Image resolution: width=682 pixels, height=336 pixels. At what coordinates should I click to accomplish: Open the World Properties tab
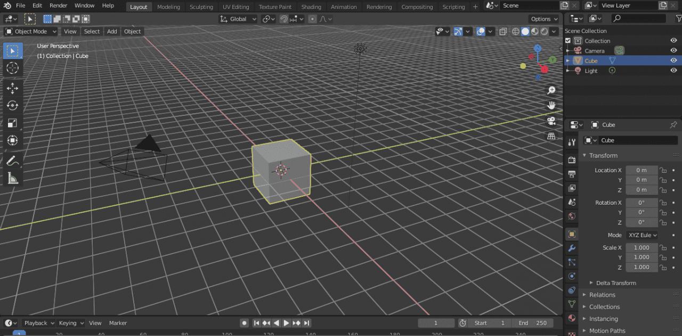point(572,216)
